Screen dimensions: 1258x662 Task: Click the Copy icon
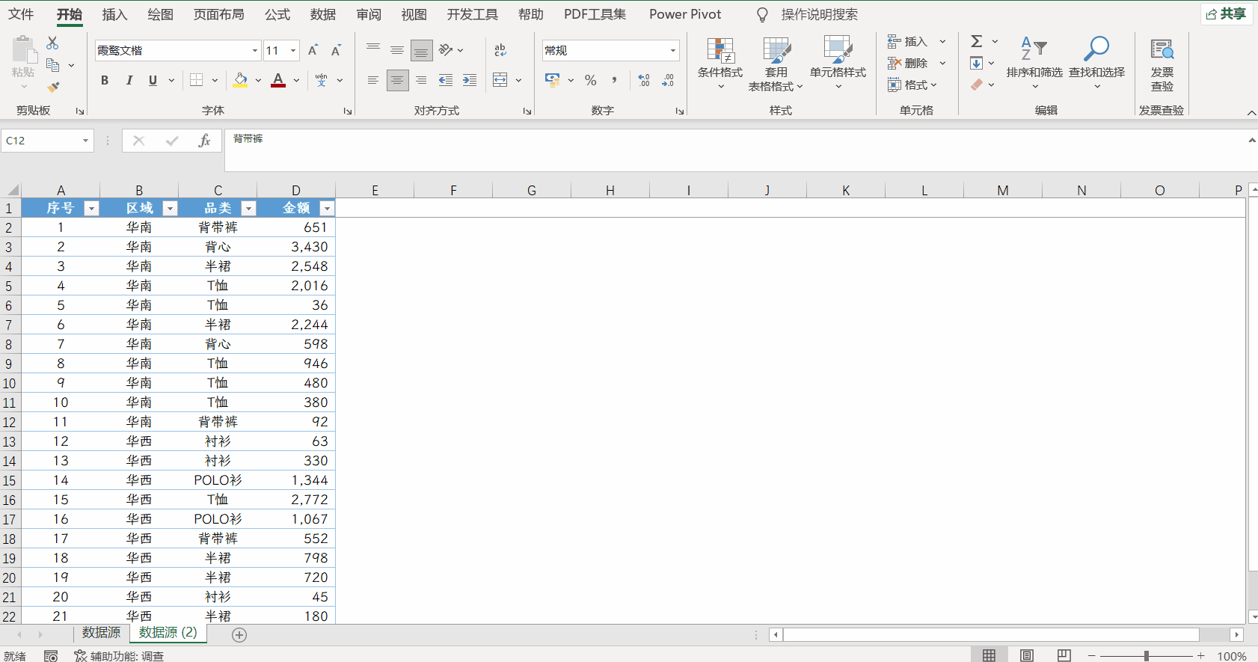tap(52, 65)
